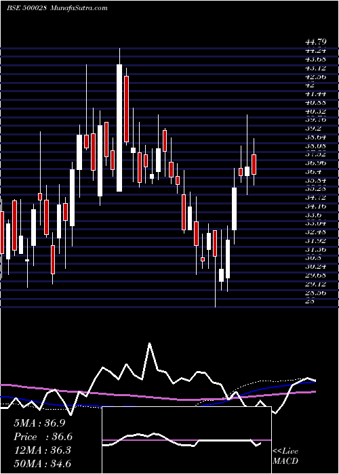Open the <<Live MACD label
The height and width of the screenshot is (474, 339).
(x=285, y=456)
